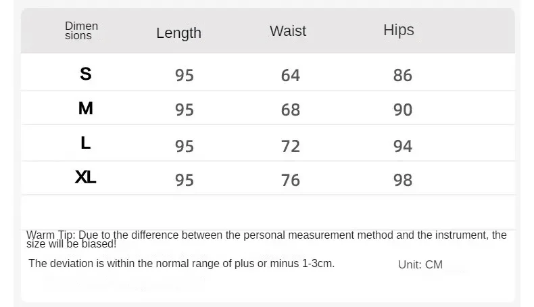Screen dimensions: 534x307
Task: Click the Dimensions column header
Action: point(81,30)
